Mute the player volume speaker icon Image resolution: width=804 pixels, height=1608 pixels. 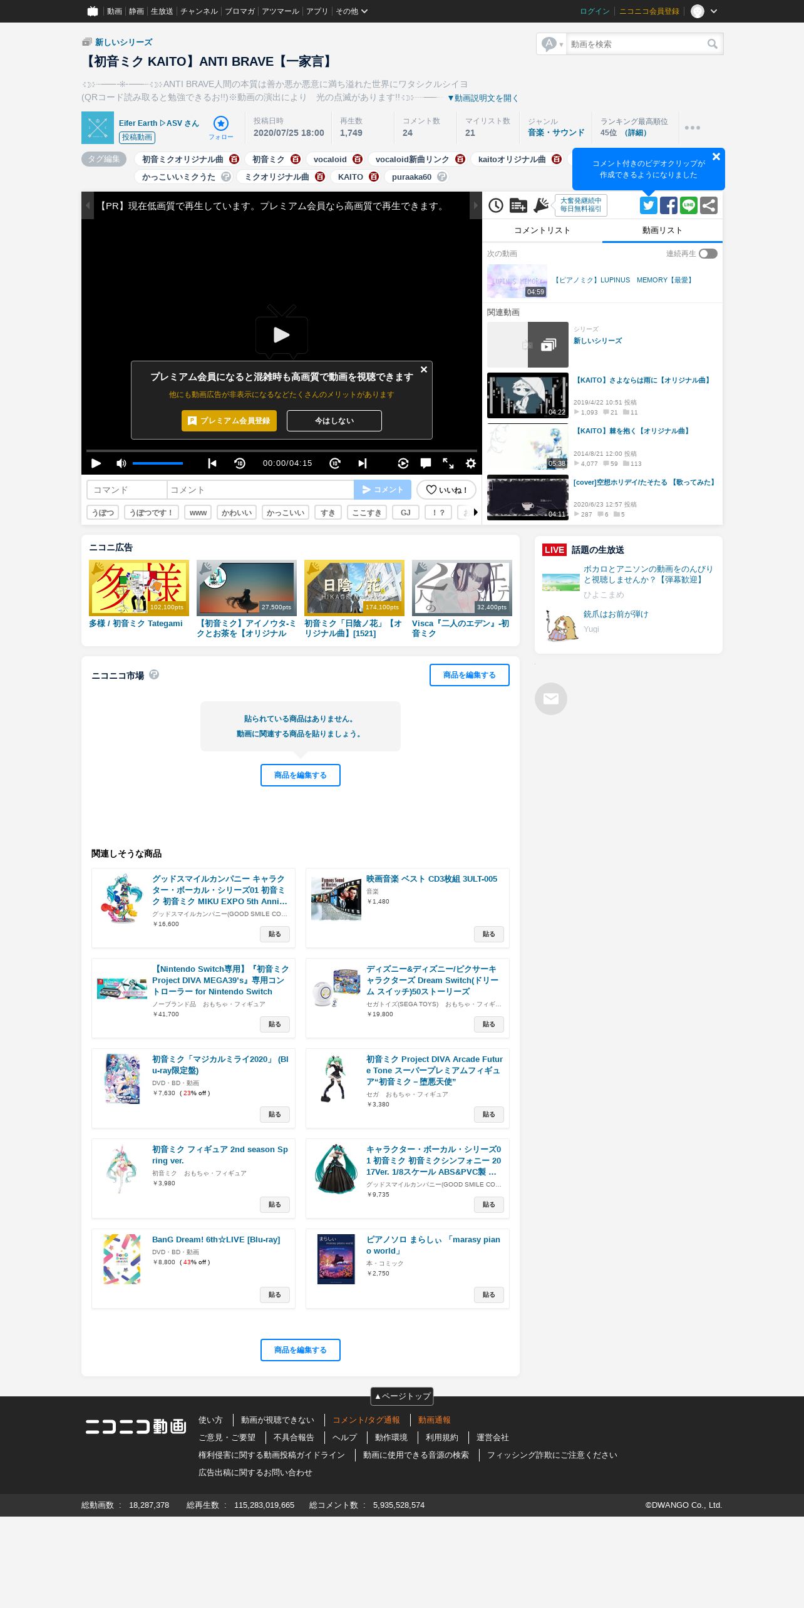(x=121, y=463)
